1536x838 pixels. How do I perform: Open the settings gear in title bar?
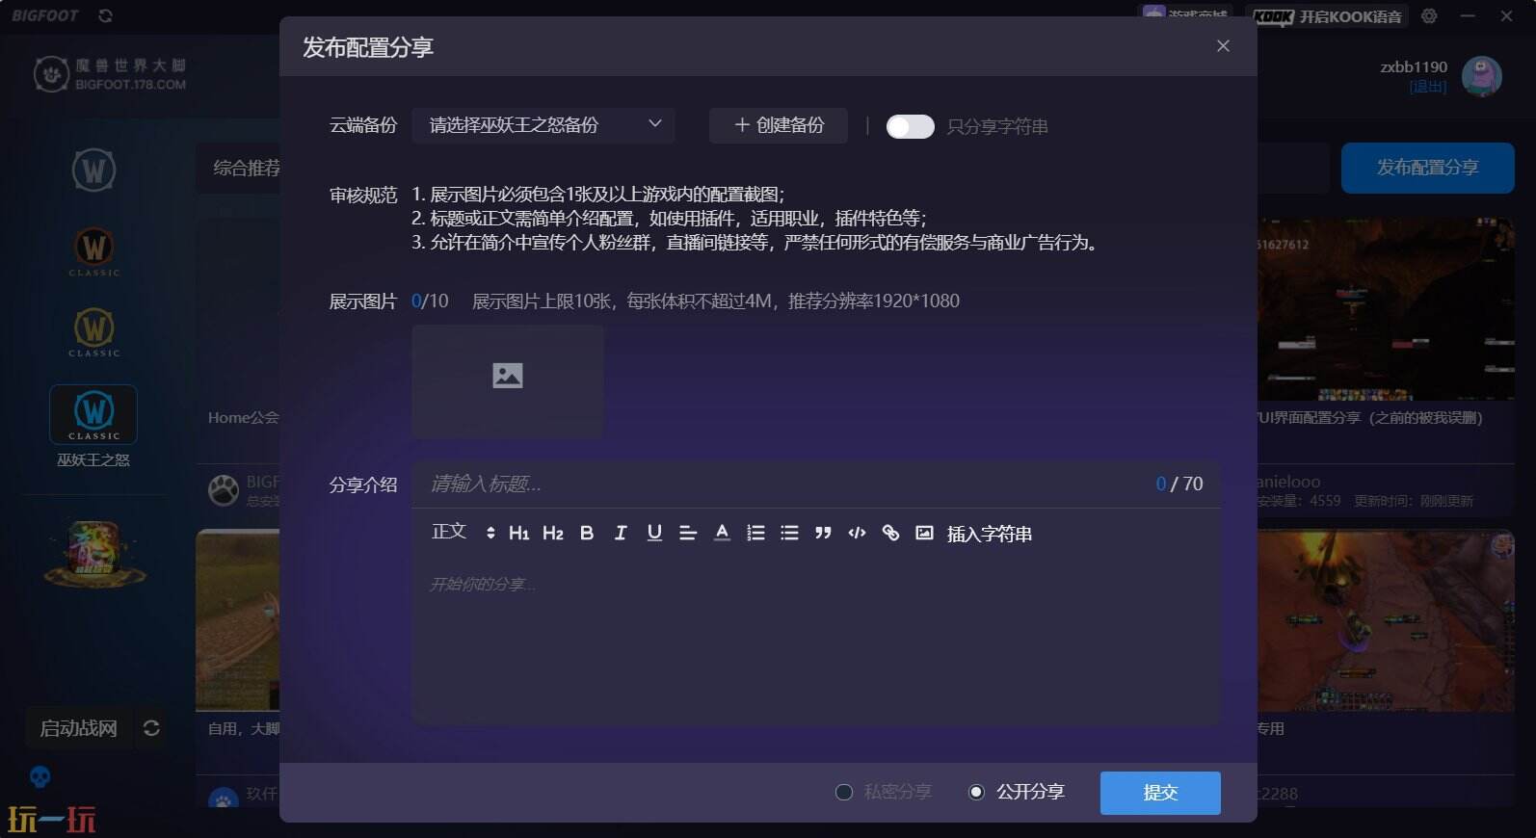click(1429, 16)
